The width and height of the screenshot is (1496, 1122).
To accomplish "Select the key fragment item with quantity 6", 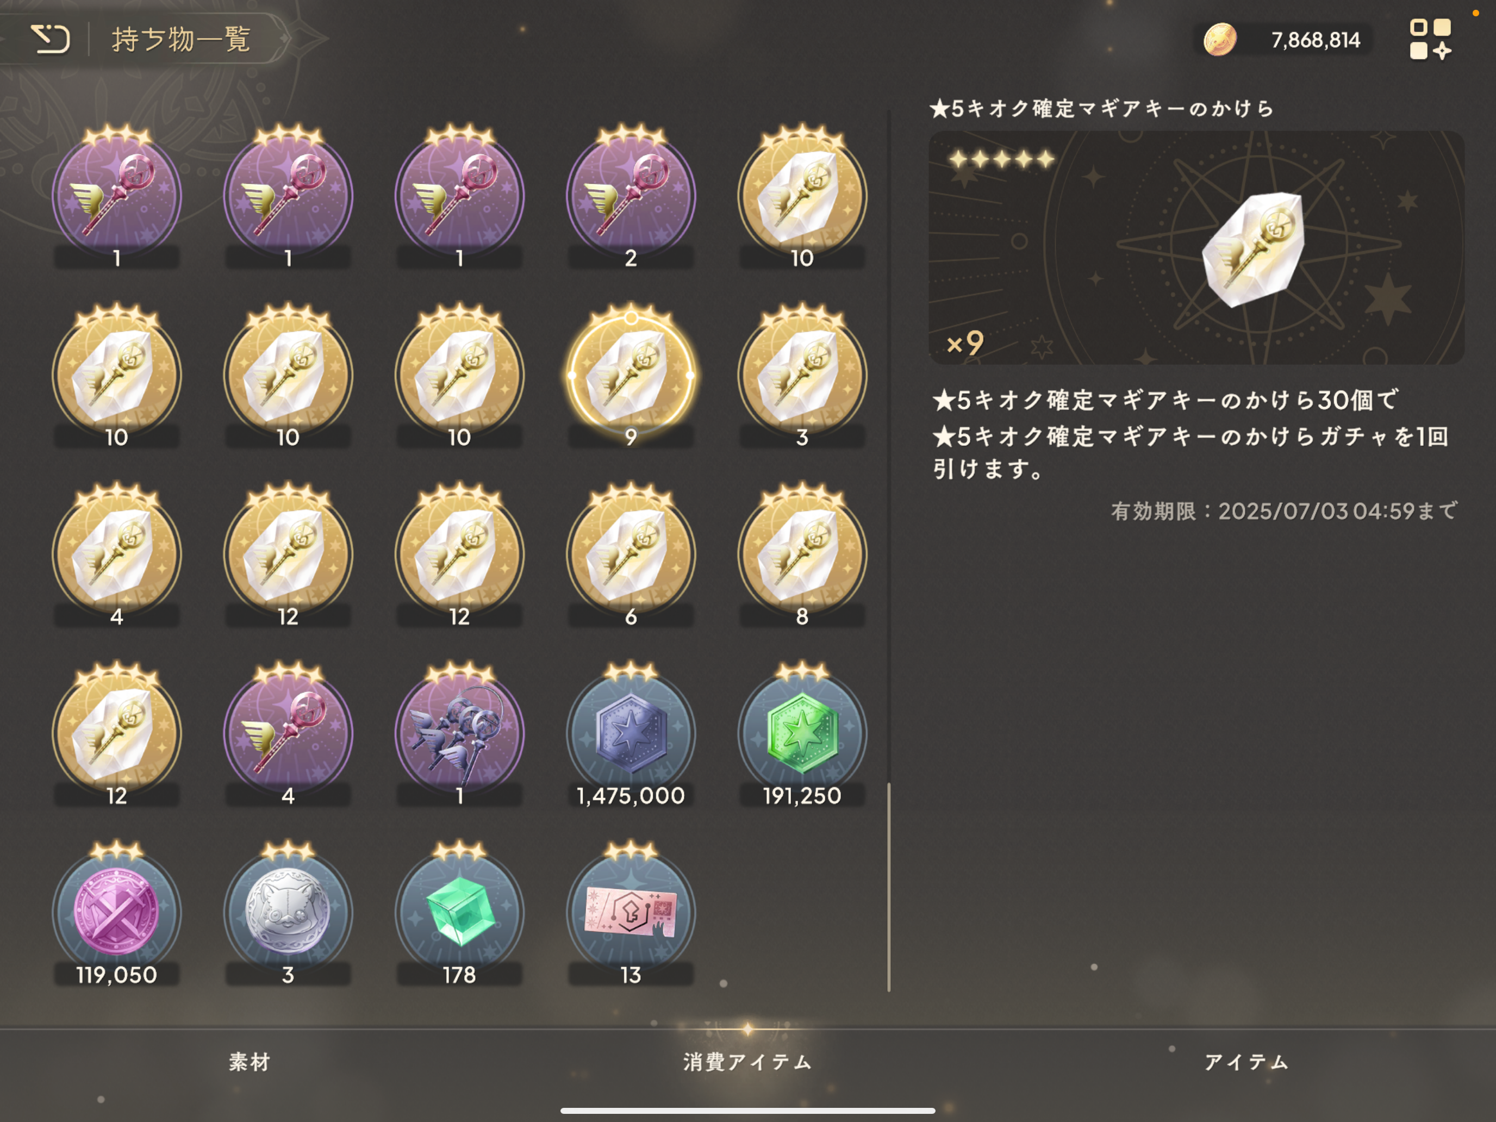I will tap(631, 556).
